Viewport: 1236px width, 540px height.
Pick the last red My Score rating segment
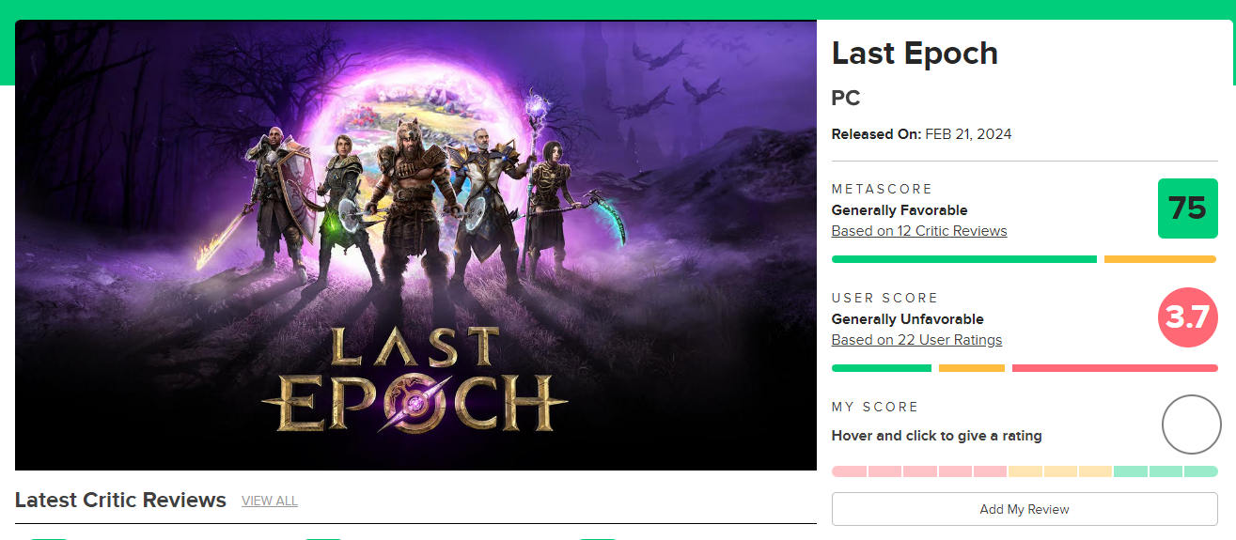coord(990,471)
